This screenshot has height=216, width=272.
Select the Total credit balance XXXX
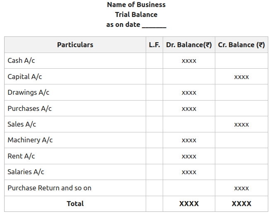click(x=241, y=204)
